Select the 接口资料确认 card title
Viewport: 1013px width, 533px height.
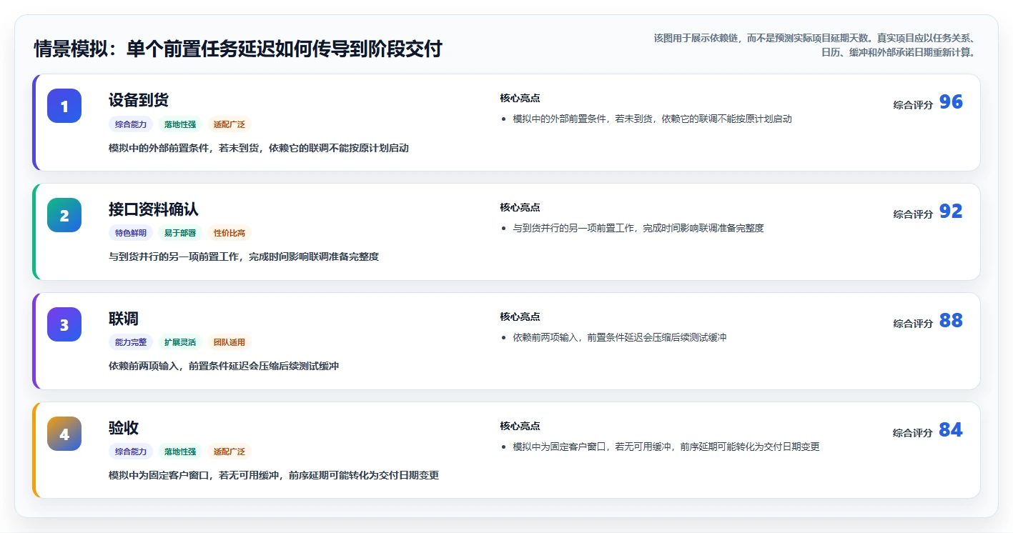[154, 209]
